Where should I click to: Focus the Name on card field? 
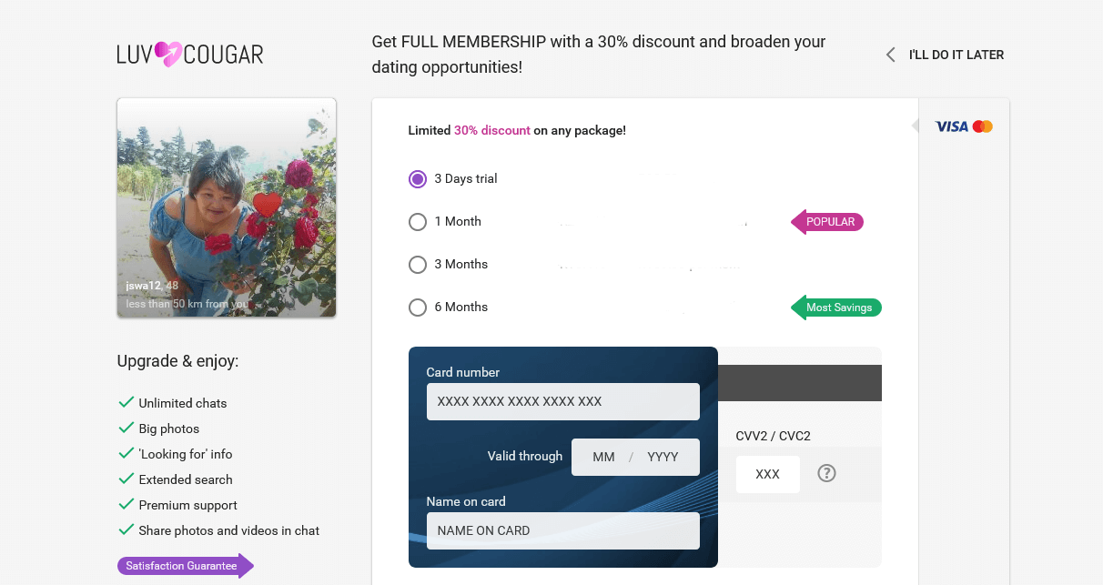pyautogui.click(x=563, y=530)
